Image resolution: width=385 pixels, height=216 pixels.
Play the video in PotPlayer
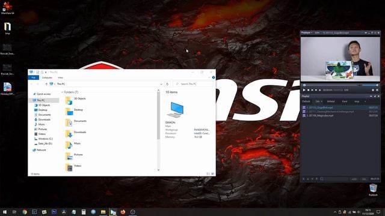(304, 90)
